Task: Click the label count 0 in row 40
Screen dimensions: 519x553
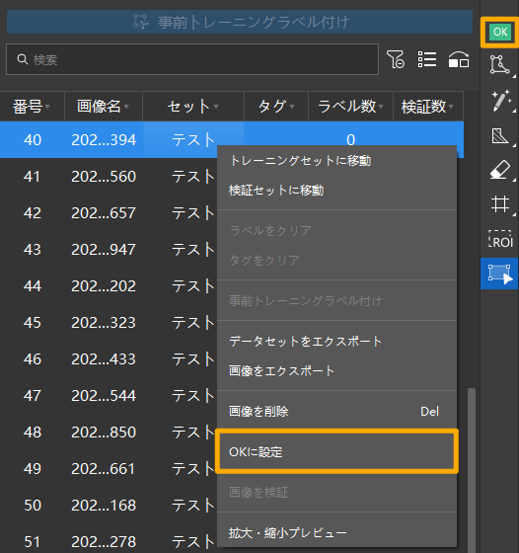Action: tap(350, 140)
